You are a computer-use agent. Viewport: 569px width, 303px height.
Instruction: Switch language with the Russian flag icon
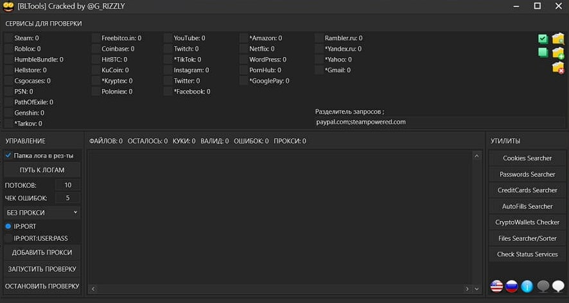(512, 286)
